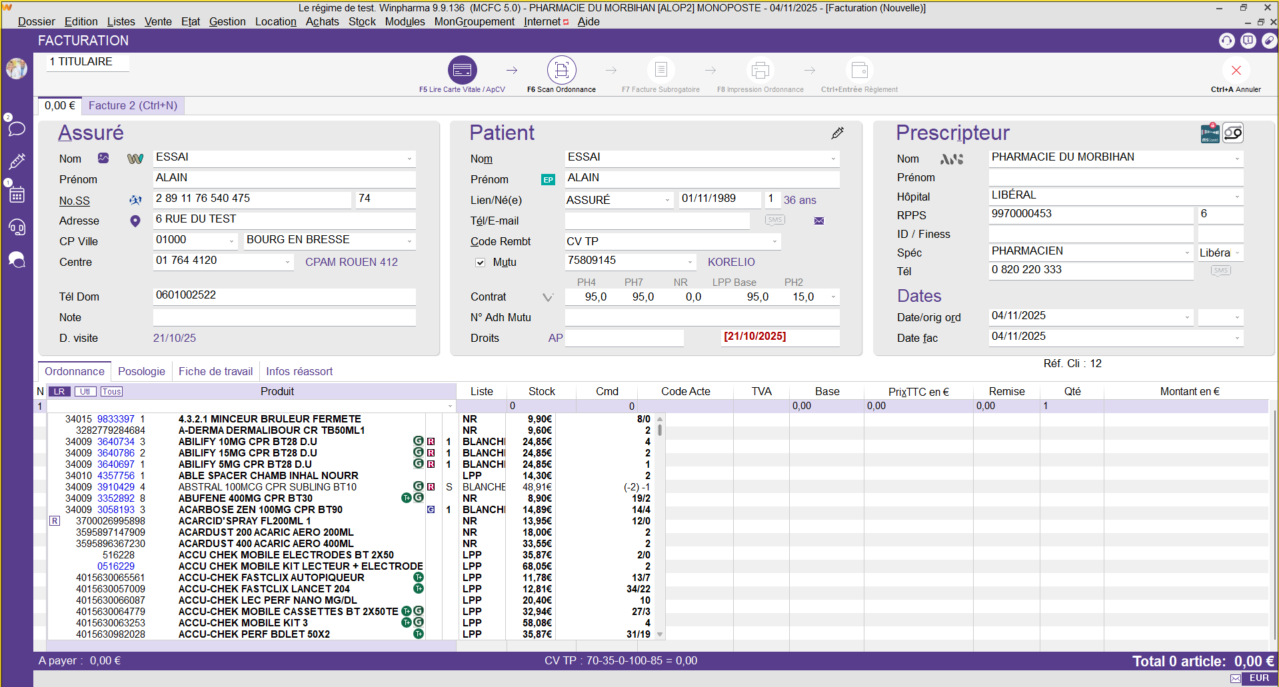1279x687 pixels.
Task: Select ABILIFY 10MG CPR BT28 D.U row
Action: [x=356, y=442]
